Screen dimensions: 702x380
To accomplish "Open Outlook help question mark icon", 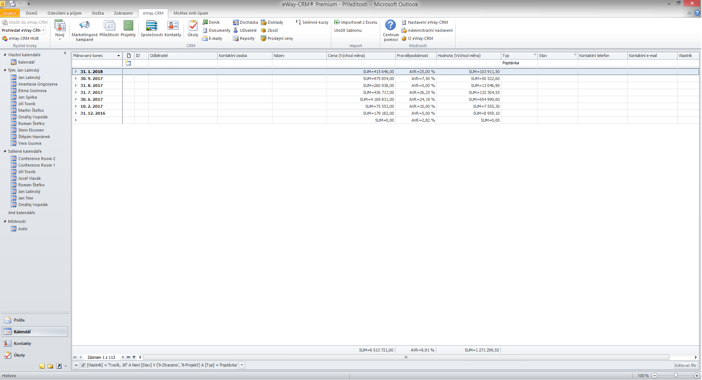I will [x=697, y=13].
